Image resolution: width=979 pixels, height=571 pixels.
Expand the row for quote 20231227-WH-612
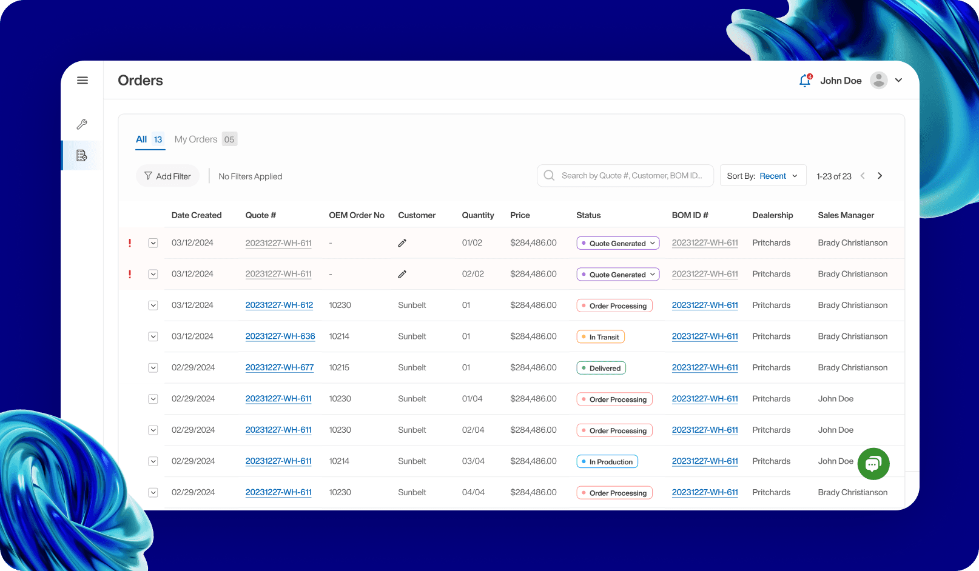coord(153,306)
